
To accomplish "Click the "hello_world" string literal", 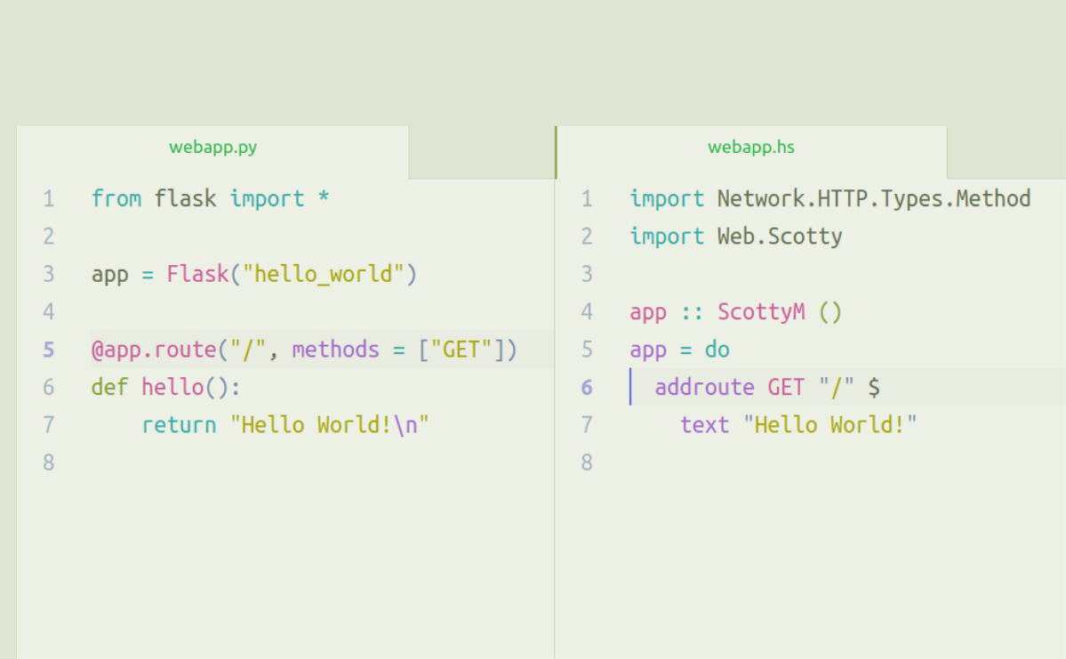I will tap(324, 275).
